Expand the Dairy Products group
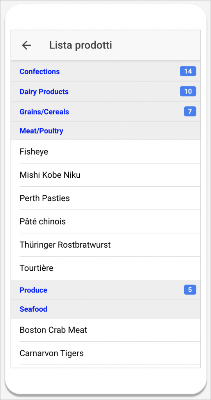Viewport: 211px width, 400px height. (x=105, y=91)
